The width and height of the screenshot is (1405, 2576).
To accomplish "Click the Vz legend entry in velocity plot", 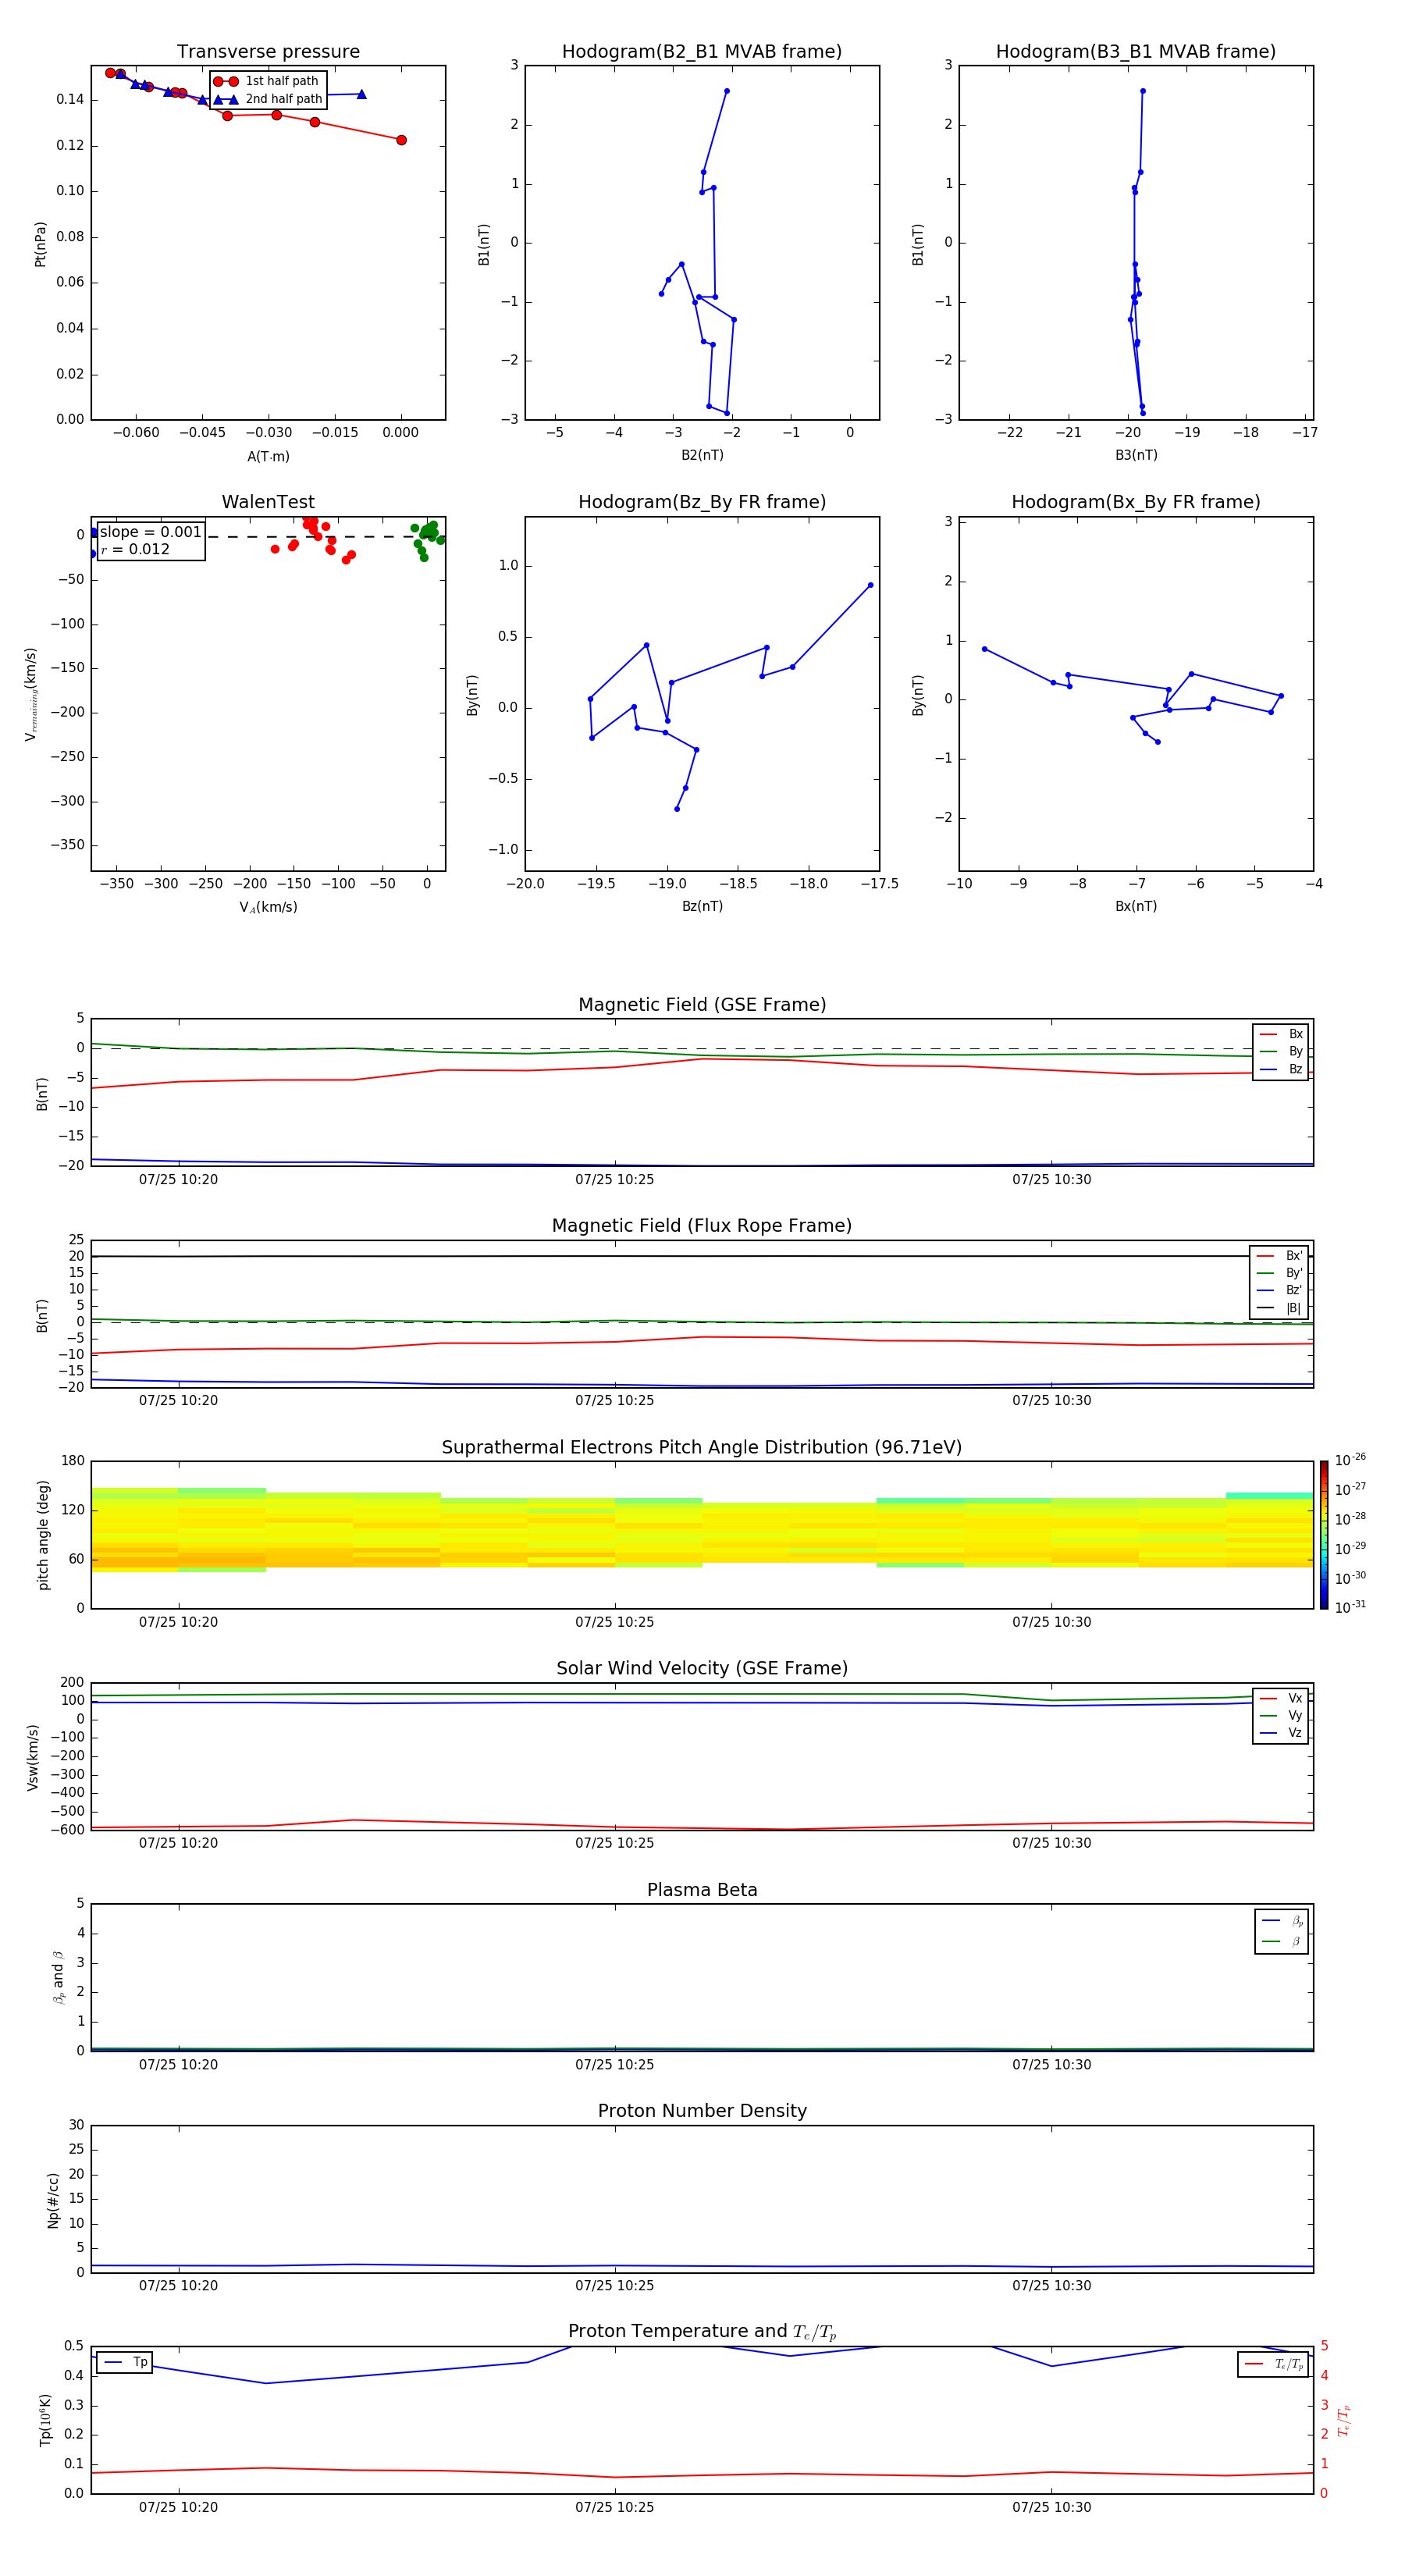I will (1281, 1732).
